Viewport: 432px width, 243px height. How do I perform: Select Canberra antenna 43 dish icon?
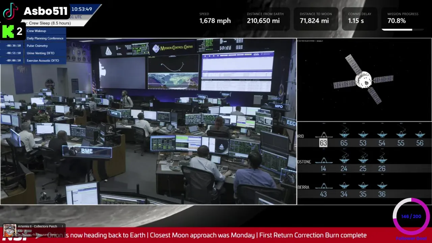point(323,186)
